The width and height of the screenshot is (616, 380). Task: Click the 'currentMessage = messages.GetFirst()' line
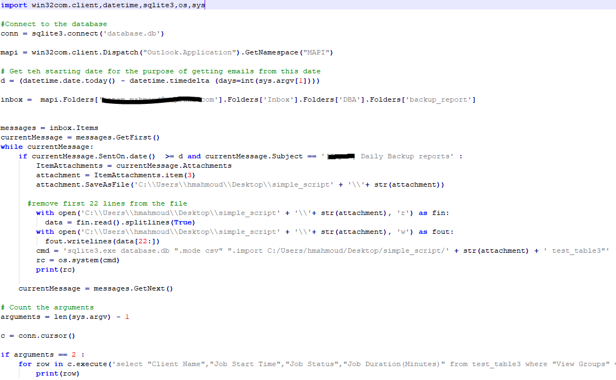(x=80, y=137)
